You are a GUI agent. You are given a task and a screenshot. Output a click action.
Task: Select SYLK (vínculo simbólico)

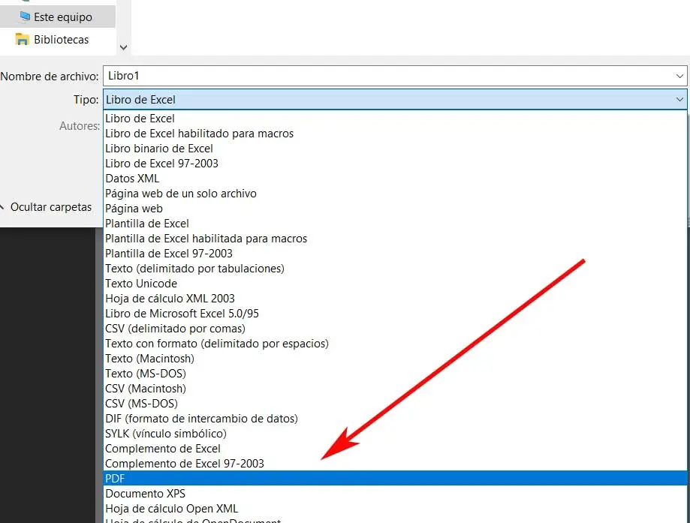395,433
